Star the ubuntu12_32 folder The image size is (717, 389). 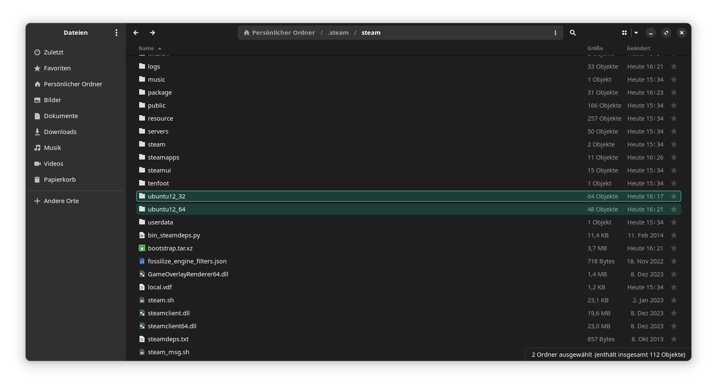(x=674, y=196)
